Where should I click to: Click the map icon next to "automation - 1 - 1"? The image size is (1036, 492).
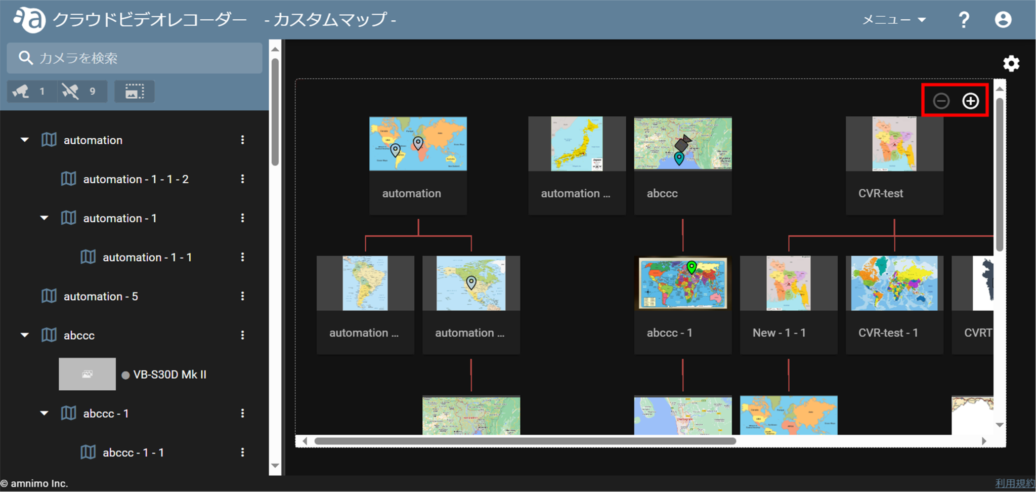pyautogui.click(x=88, y=257)
